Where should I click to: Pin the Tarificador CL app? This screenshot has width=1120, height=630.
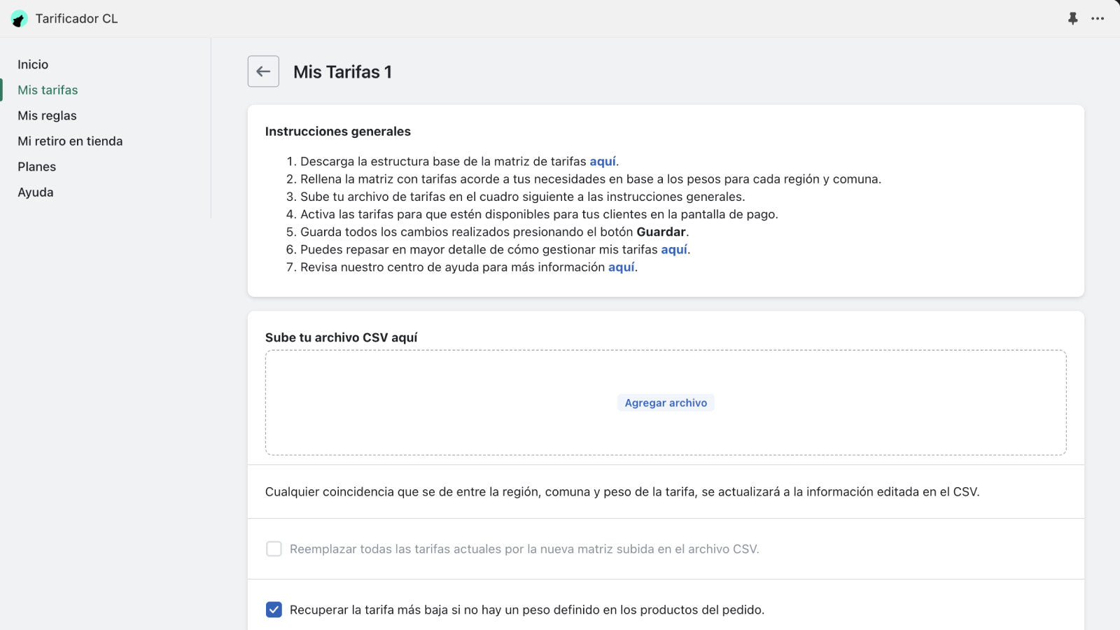click(1074, 19)
